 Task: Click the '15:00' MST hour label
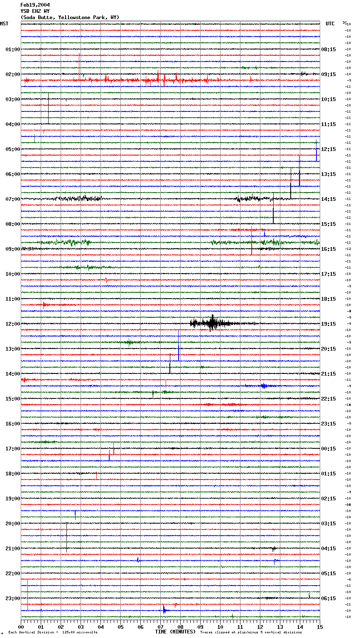click(12, 399)
